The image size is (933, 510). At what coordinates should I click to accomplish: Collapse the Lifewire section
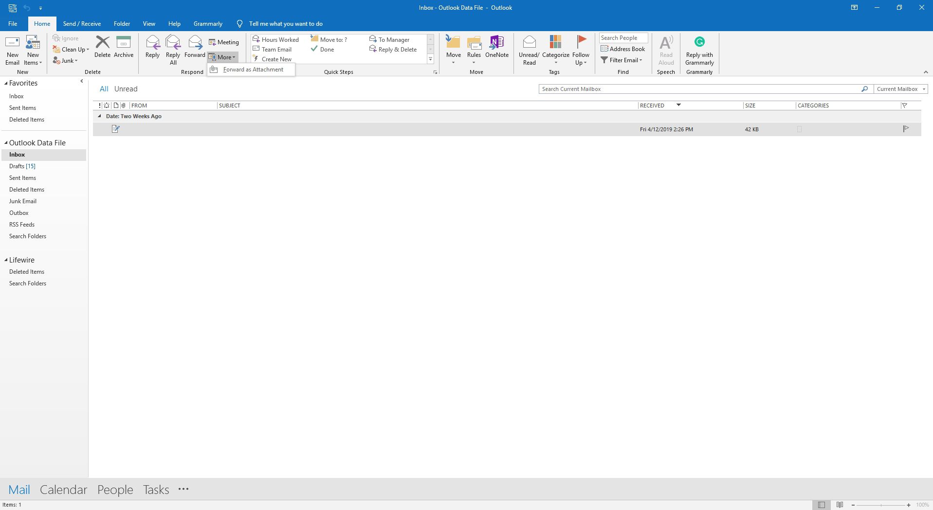pos(6,260)
